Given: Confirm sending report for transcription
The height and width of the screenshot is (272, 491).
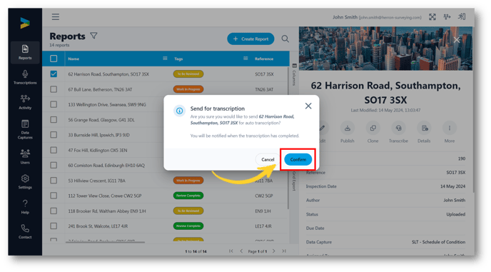Looking at the screenshot, I should (298, 159).
